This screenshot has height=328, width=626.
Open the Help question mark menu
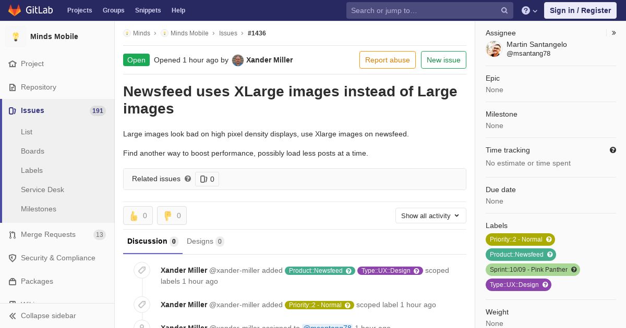tap(529, 10)
